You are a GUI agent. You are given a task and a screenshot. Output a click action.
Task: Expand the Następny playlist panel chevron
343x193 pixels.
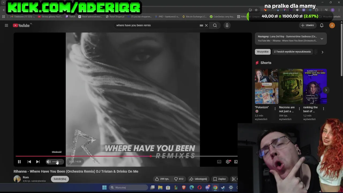(322, 39)
